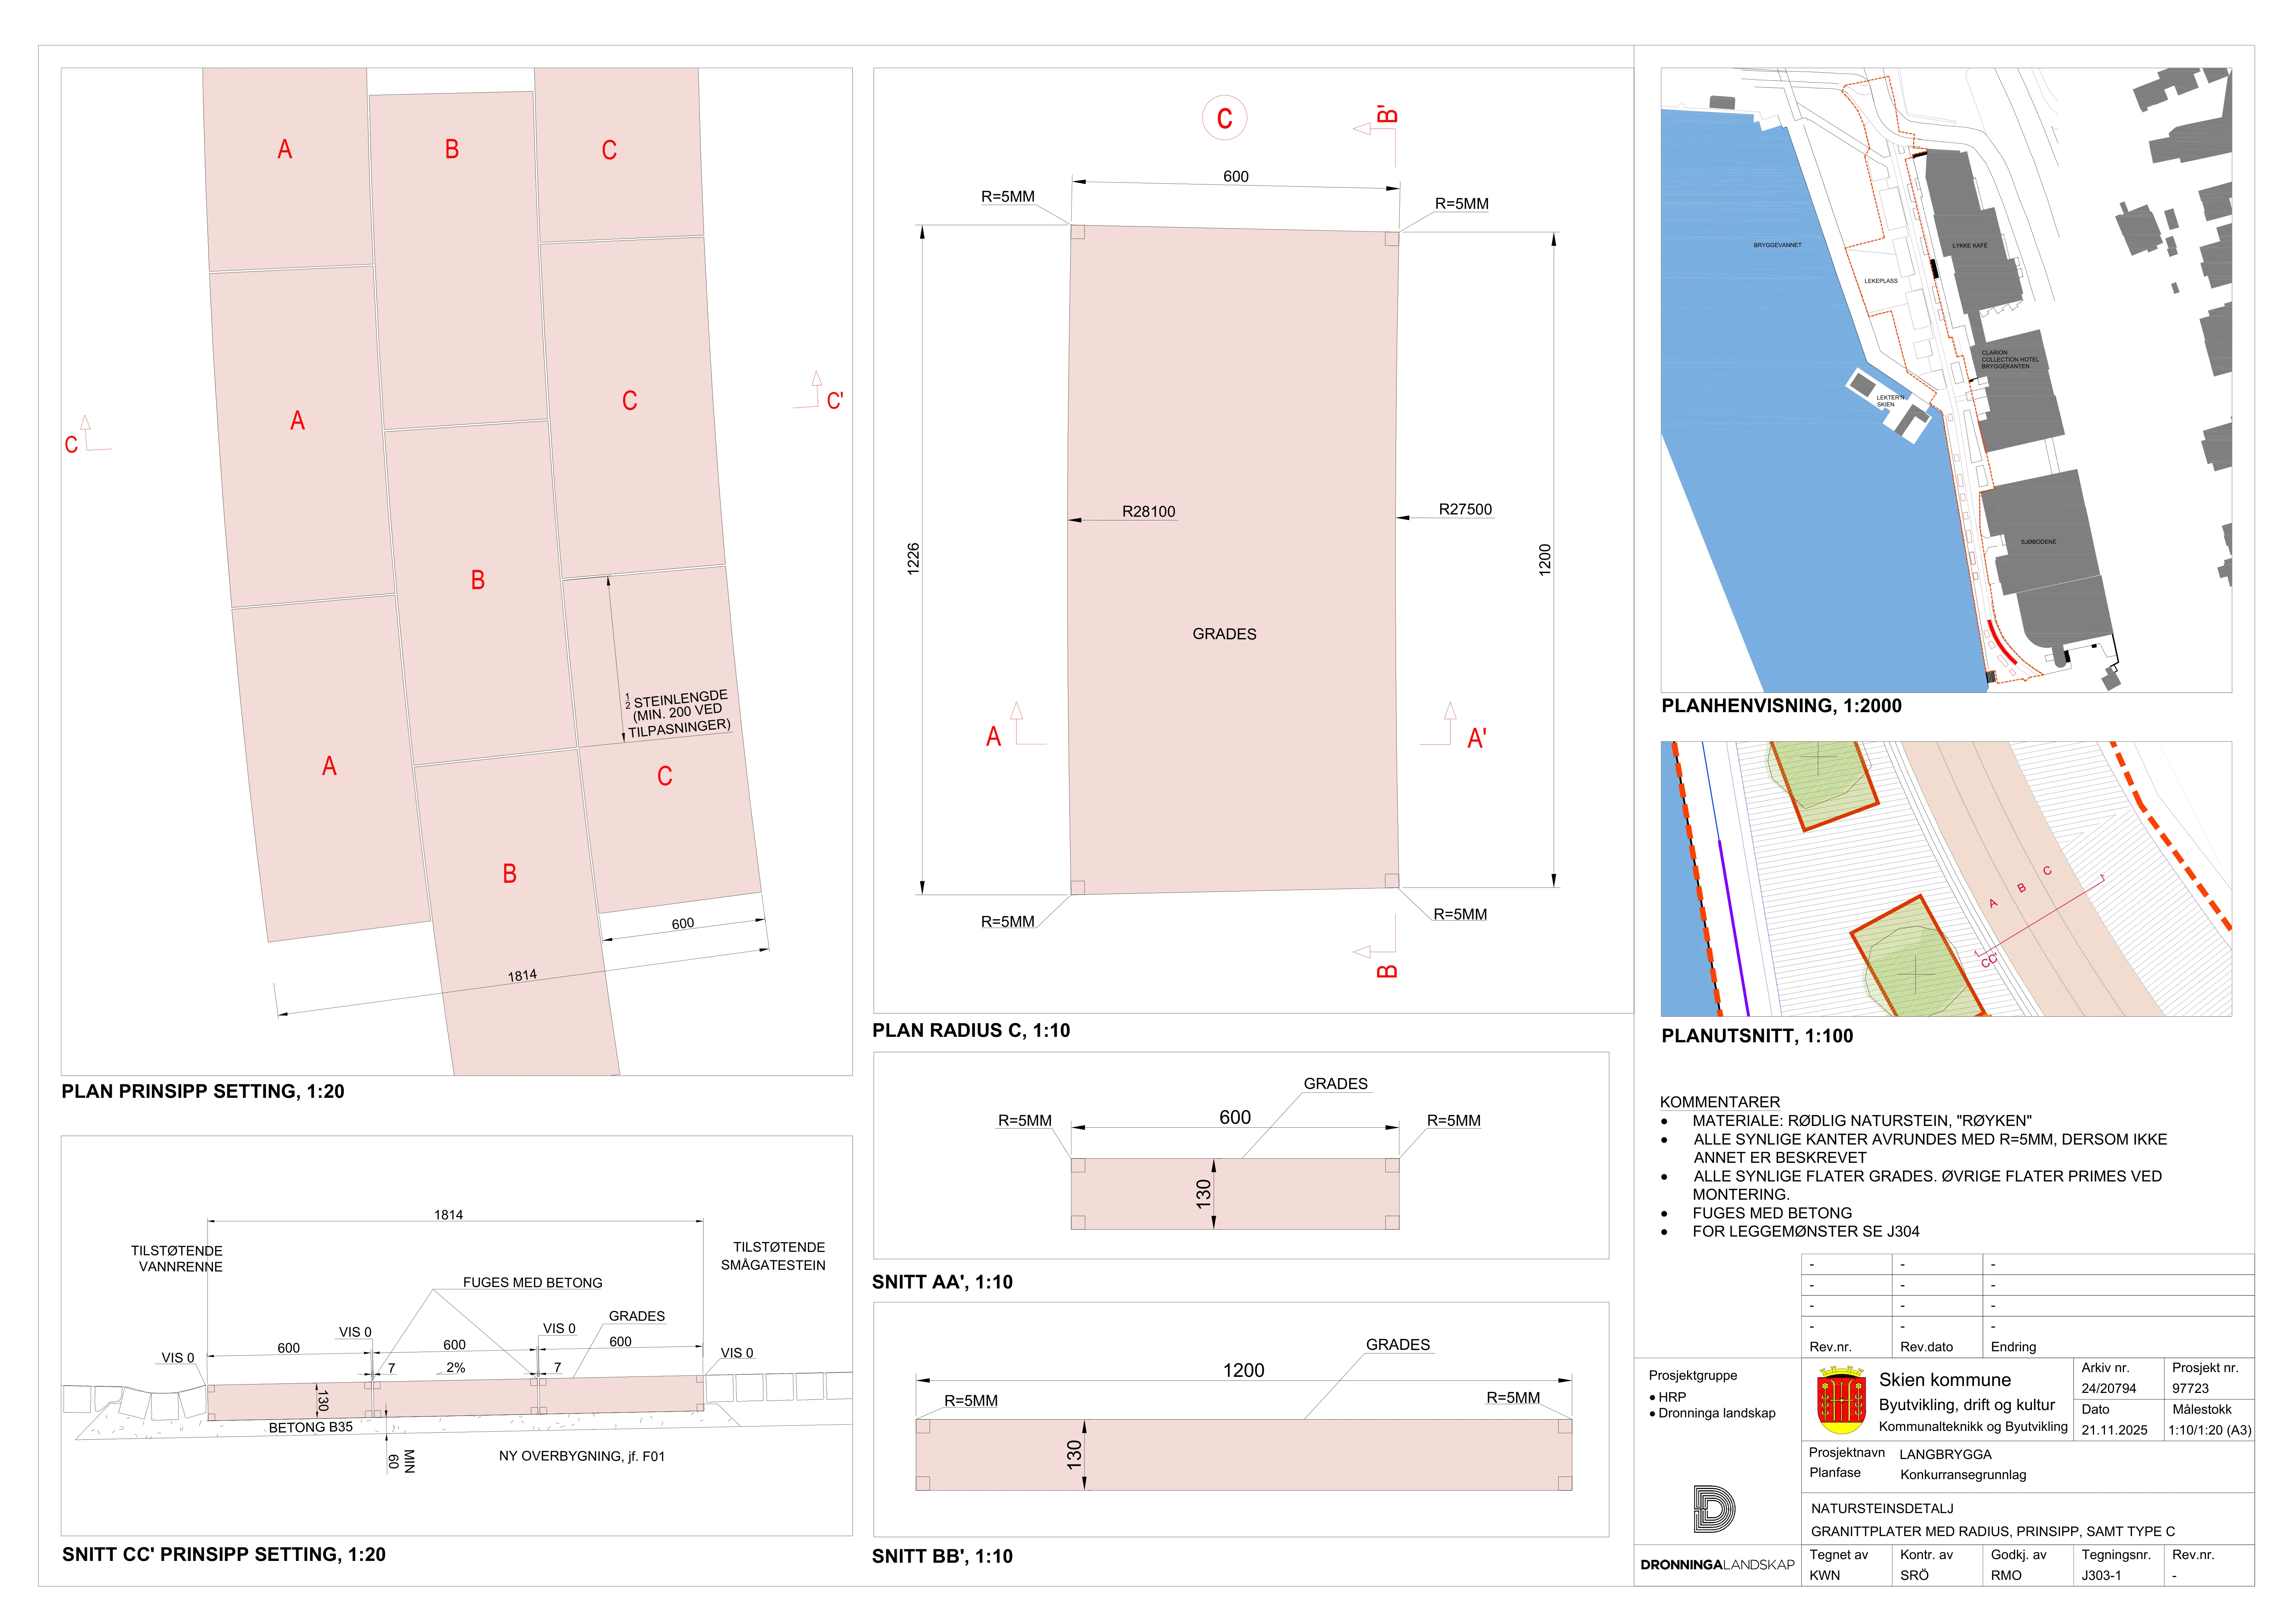The width and height of the screenshot is (2296, 1623).
Task: Select the "TILSTØTENDE VANNRENNE" label
Action: point(177,1258)
